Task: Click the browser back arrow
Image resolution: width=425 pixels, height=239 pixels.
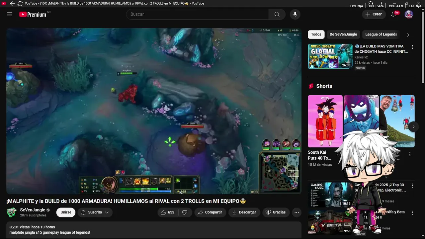Action: pos(12,3)
